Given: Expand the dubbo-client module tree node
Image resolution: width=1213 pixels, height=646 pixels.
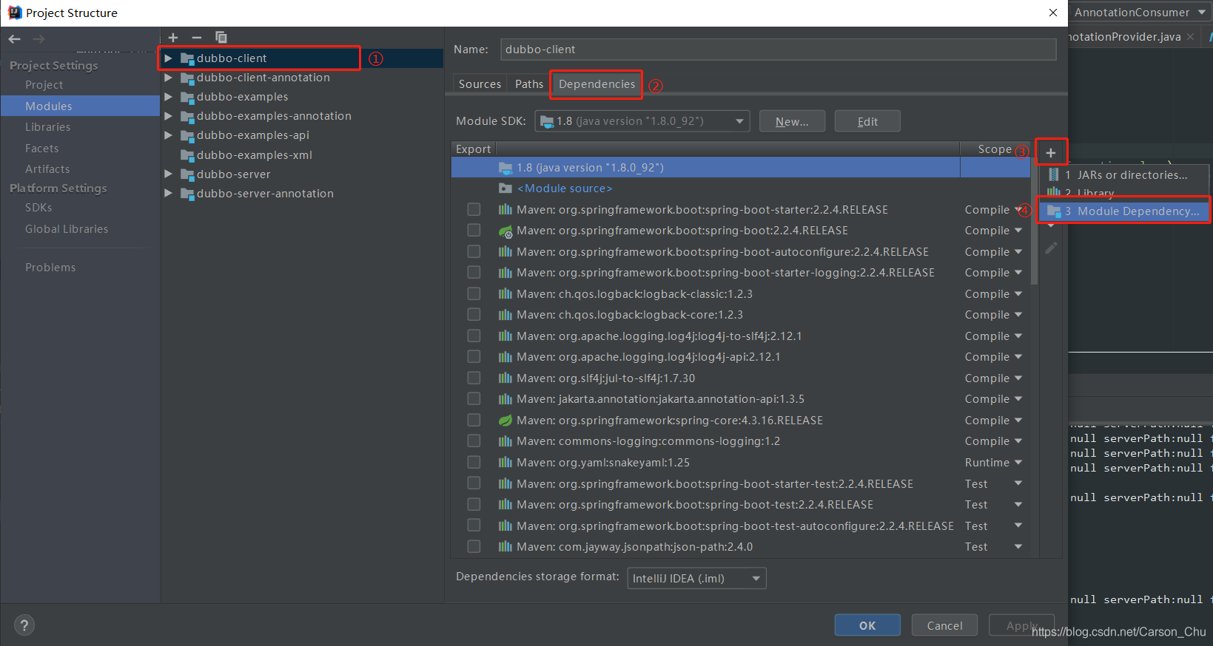Looking at the screenshot, I should [x=169, y=58].
